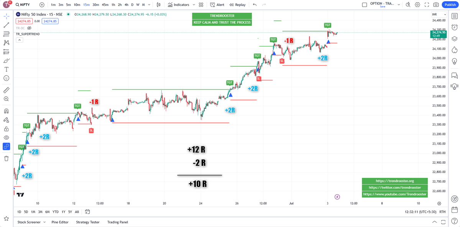Click the Publish button
Viewport: 460px width, 227px height.
(450, 5)
